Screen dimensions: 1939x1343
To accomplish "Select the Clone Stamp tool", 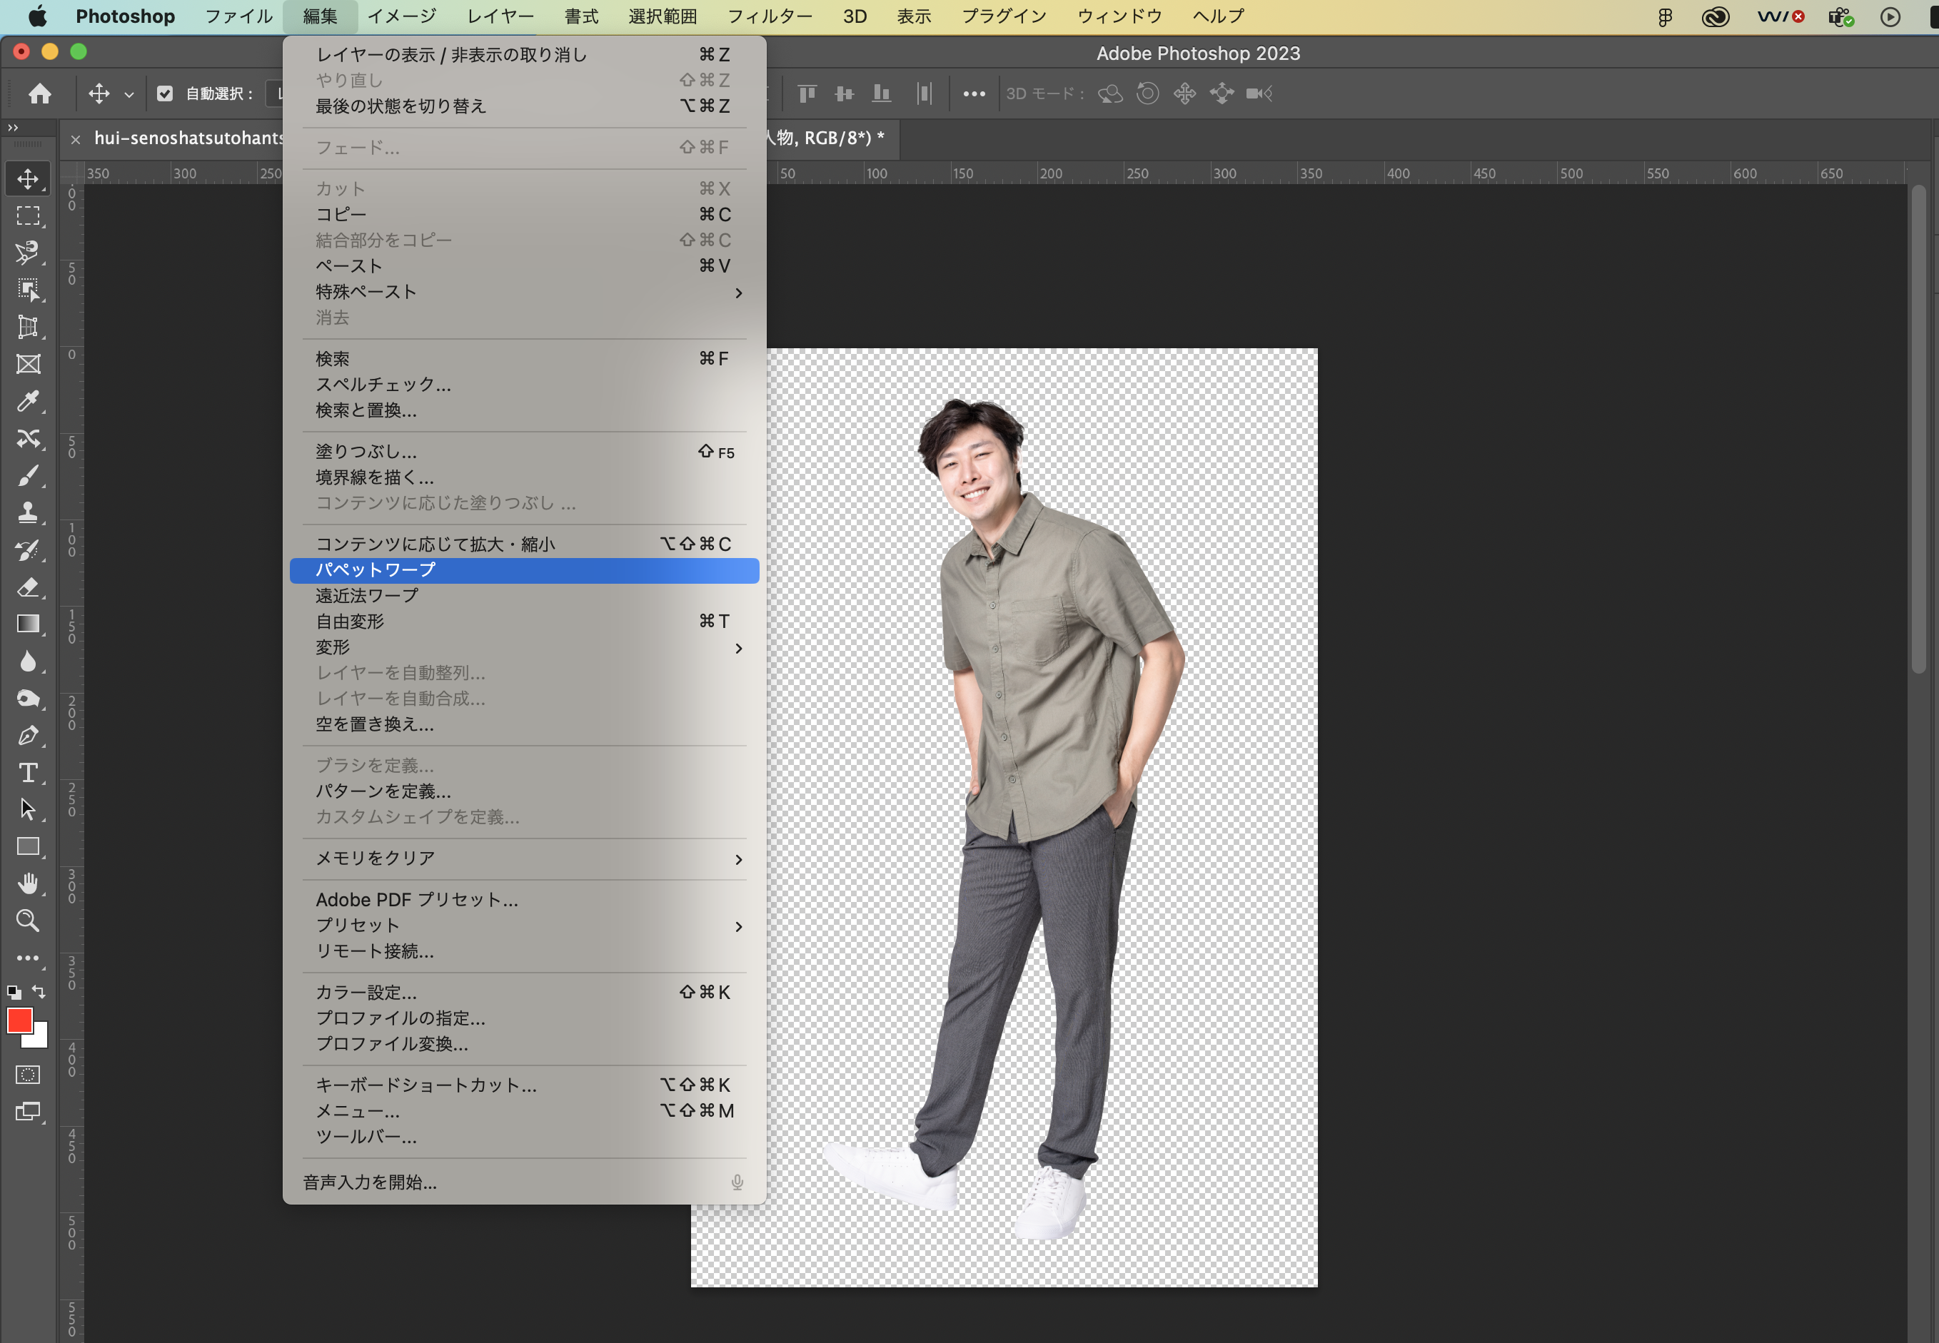I will (x=28, y=512).
